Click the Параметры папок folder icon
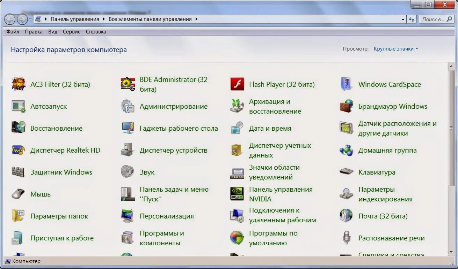The image size is (458, 269). point(18,216)
